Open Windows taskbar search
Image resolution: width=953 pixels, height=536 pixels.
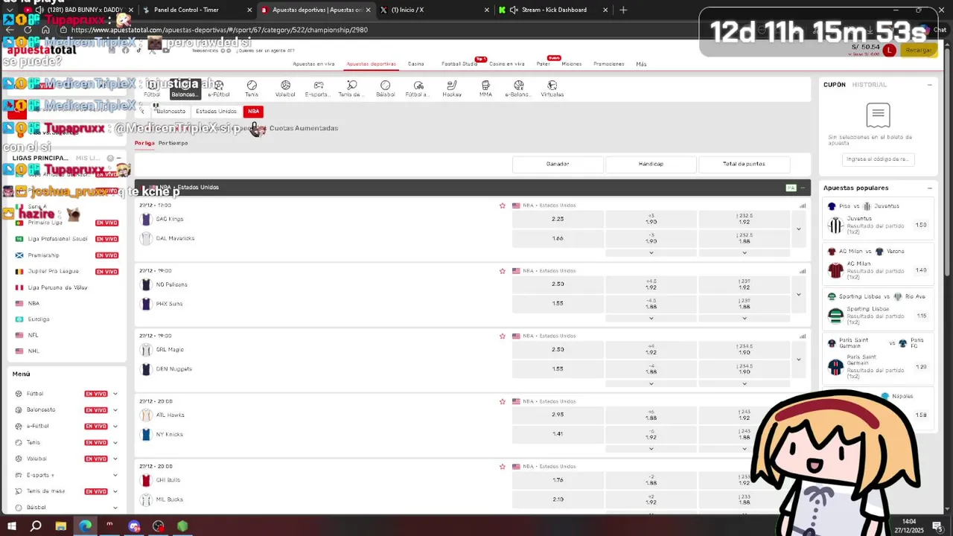(x=36, y=526)
